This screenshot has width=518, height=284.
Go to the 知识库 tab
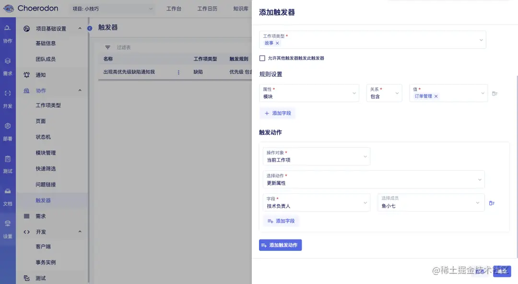[x=241, y=9]
